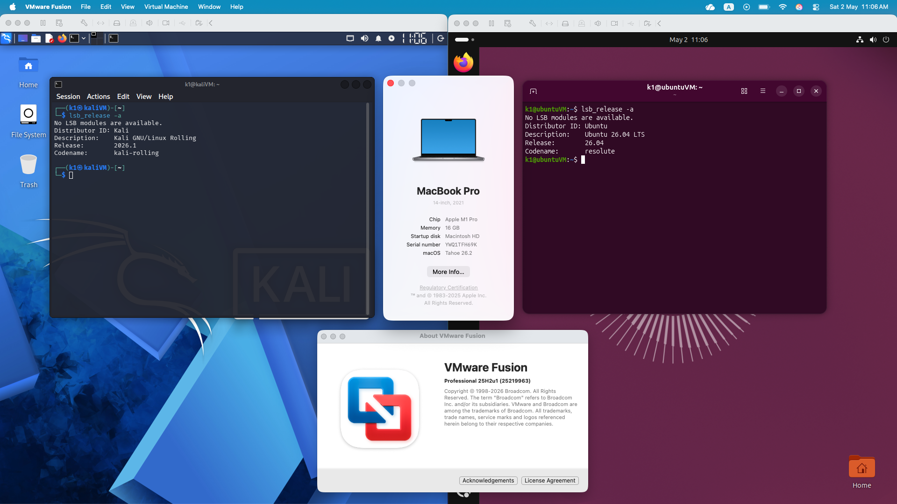
Task: Click input source A icon in menu bar
Action: pos(729,7)
